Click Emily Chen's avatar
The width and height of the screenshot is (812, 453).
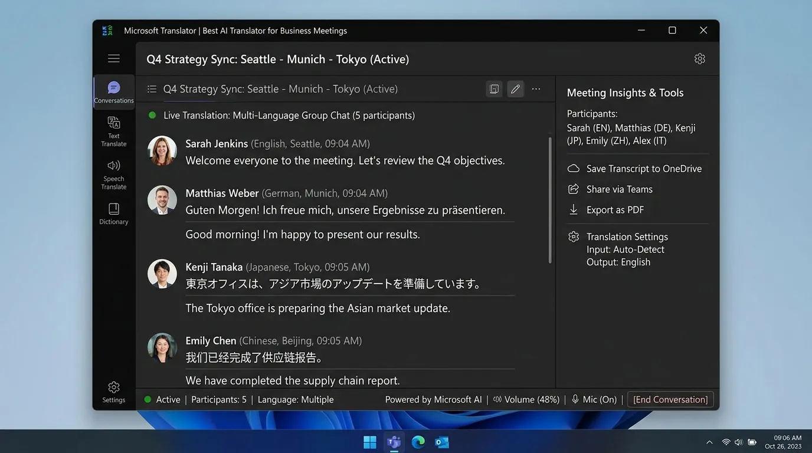[x=162, y=347]
